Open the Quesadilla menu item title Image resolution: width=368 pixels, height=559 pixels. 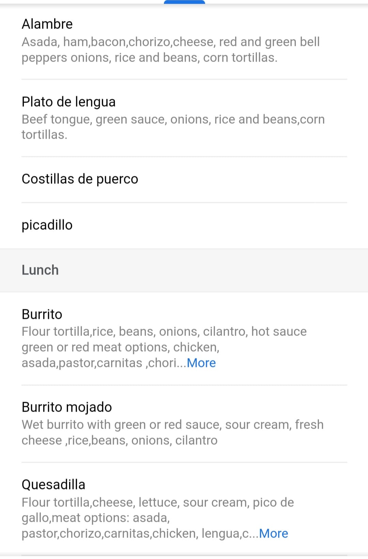tap(53, 485)
